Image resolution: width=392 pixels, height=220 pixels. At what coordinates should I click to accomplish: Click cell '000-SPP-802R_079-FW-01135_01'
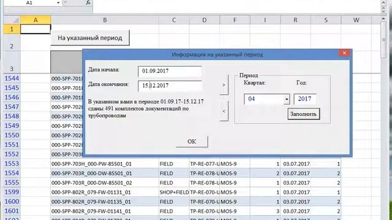click(105, 202)
